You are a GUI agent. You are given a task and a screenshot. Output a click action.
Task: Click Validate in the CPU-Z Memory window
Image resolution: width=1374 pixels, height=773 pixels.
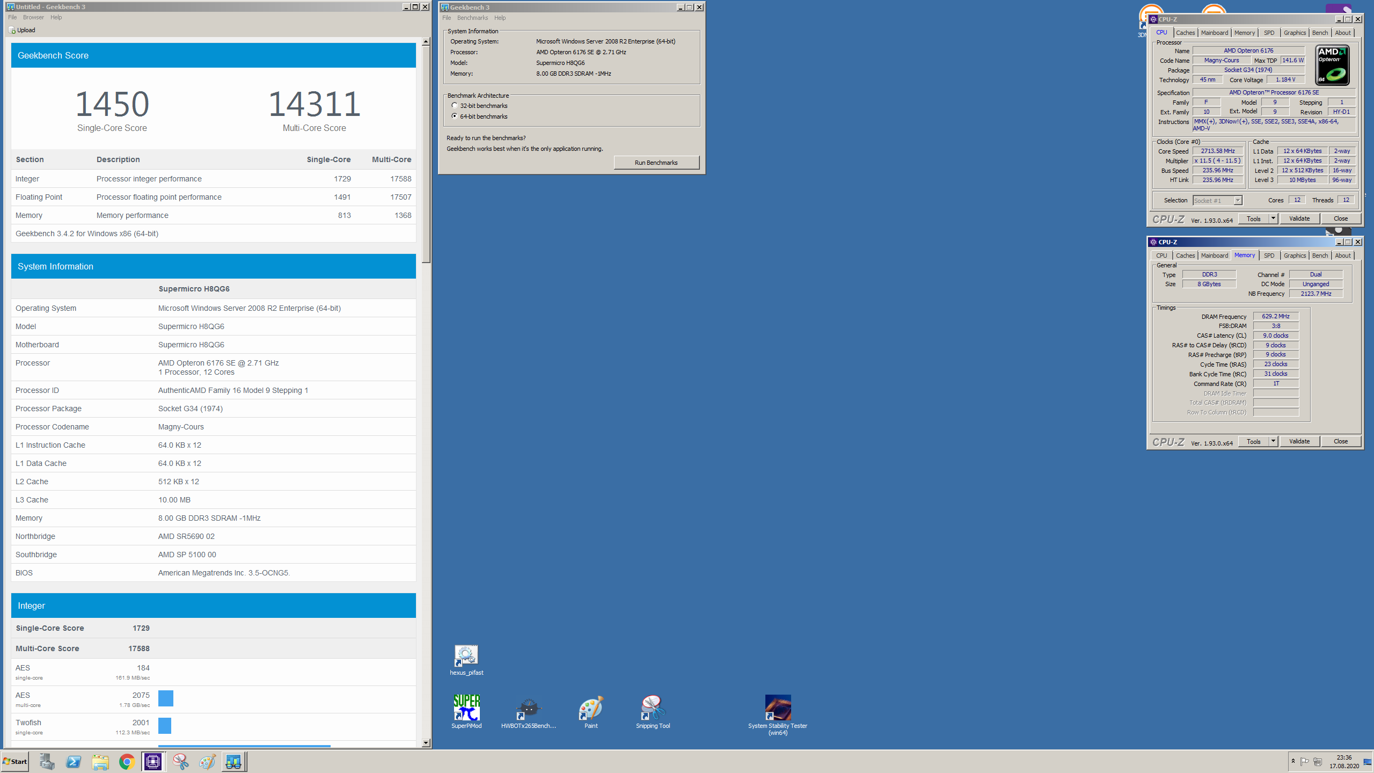1299,441
